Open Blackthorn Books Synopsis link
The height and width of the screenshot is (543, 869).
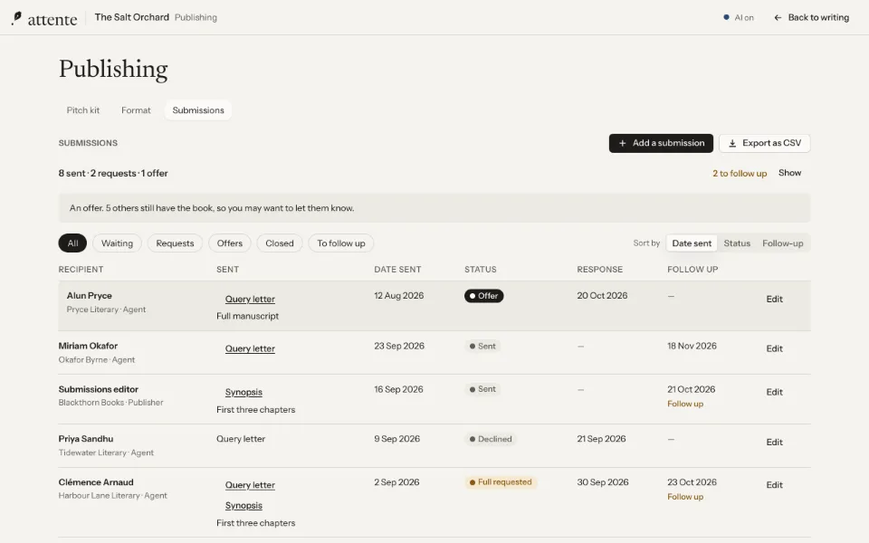tap(244, 392)
